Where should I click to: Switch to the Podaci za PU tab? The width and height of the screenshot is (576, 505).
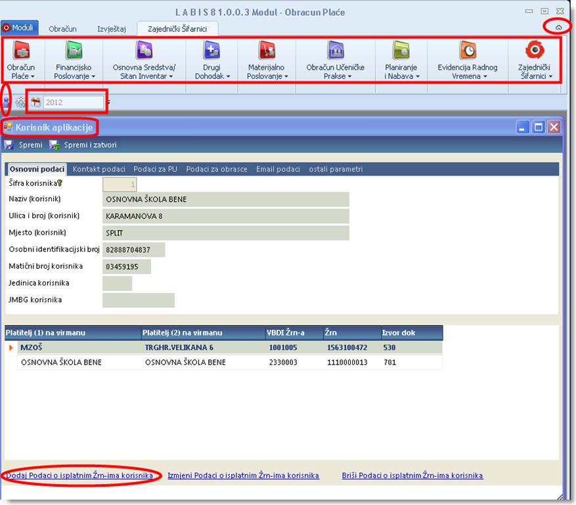click(155, 169)
